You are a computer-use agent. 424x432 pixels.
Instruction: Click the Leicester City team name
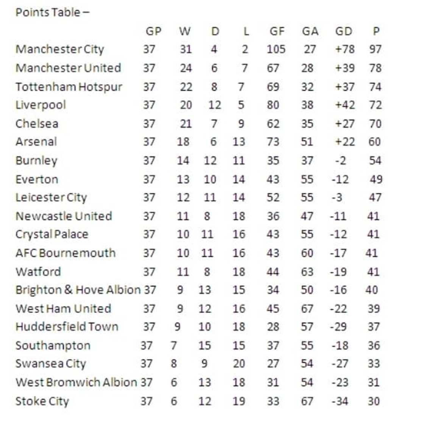(51, 198)
